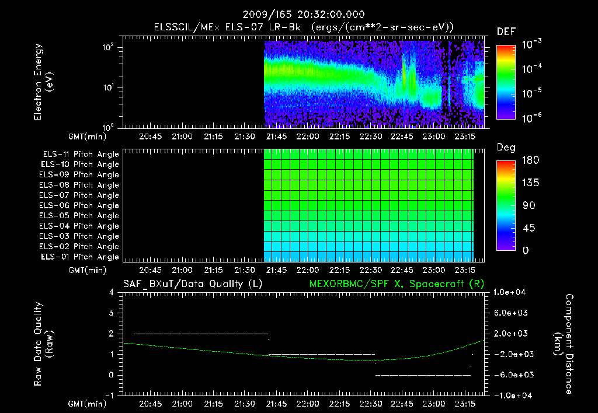Screen dimensions: 598x413
Task: Click the ELSSCIL/MEx ELS-07 LR-Bk title
Action: (x=304, y=27)
